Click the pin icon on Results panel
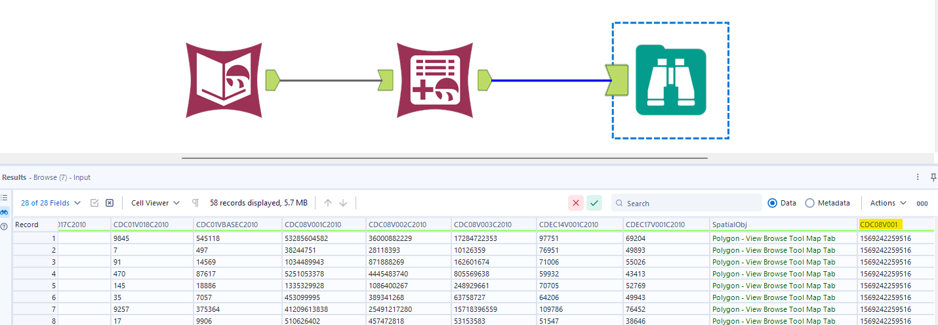The width and height of the screenshot is (938, 325). pos(933,177)
